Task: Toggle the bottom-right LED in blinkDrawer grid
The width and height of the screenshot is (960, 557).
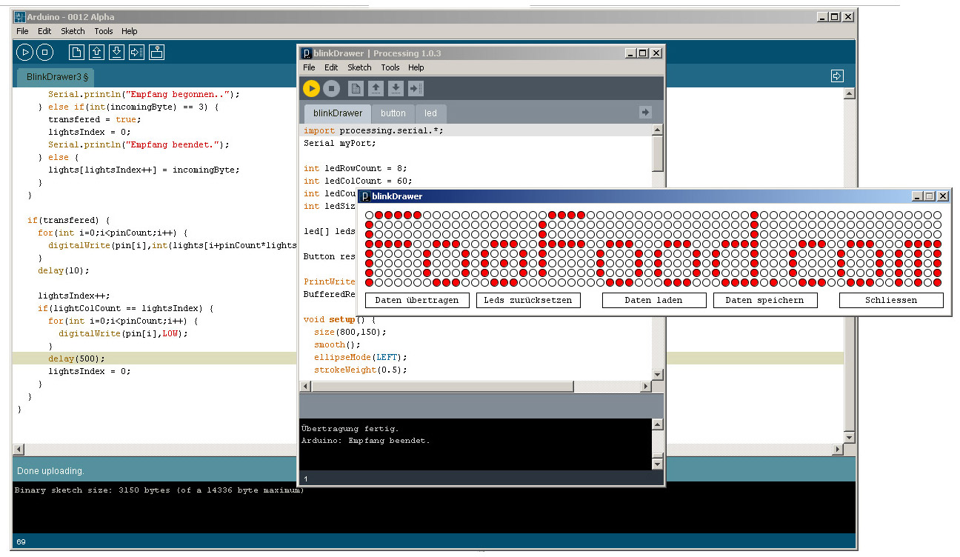Action: tap(937, 282)
